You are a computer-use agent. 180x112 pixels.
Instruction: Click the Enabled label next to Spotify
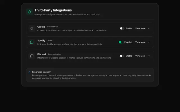(x=128, y=42)
